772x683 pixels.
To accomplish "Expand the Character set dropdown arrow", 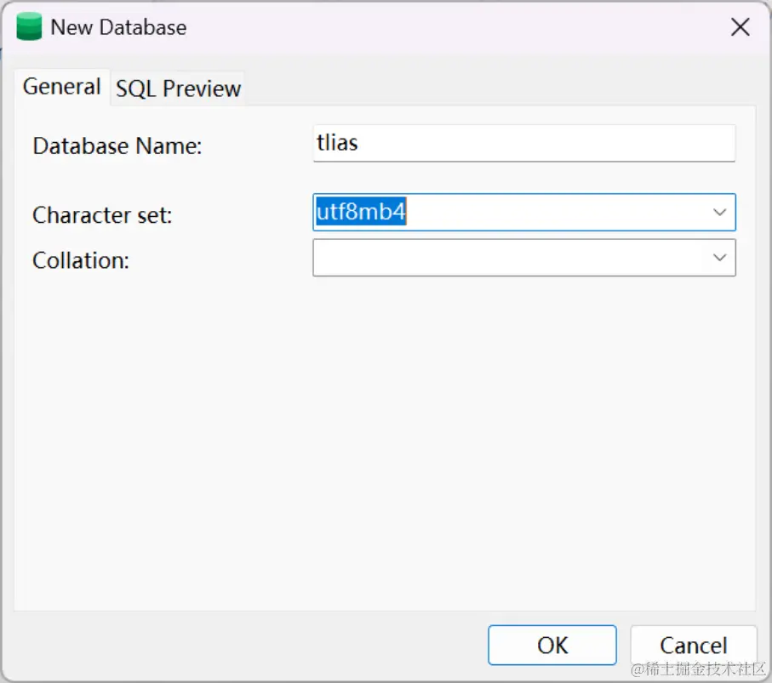I will coord(720,213).
